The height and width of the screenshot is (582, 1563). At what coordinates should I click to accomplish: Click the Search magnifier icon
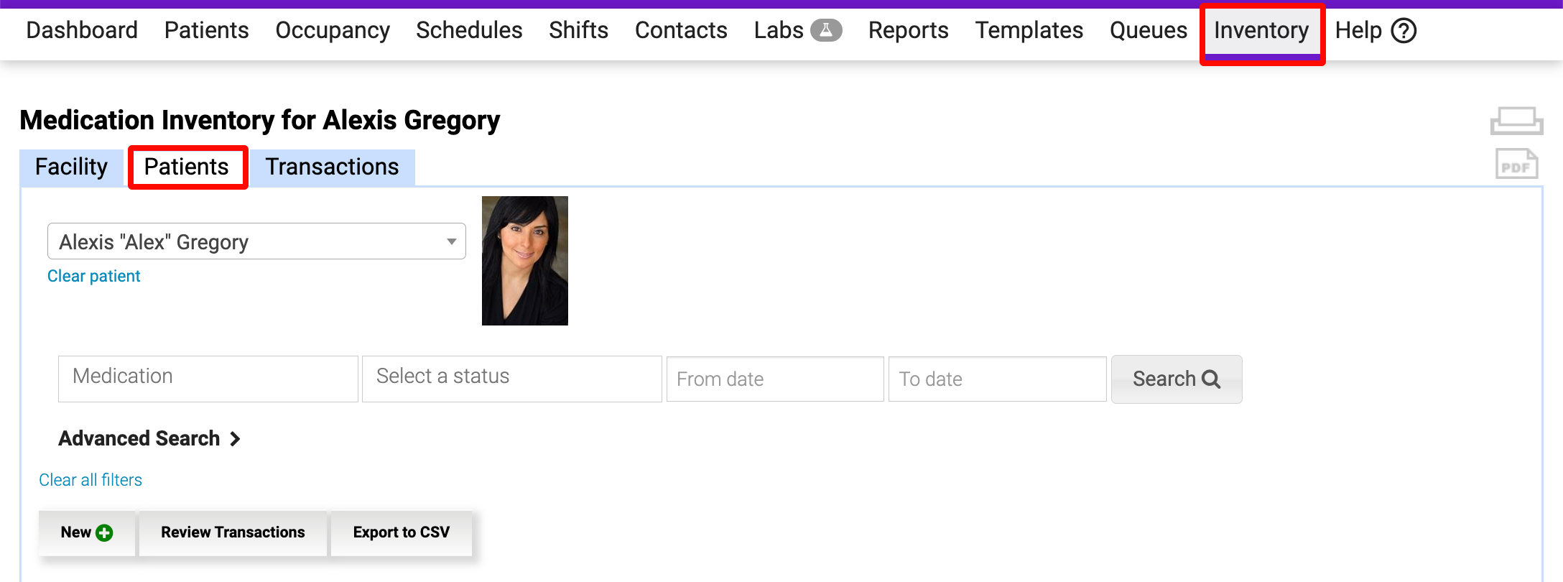[x=1212, y=379]
